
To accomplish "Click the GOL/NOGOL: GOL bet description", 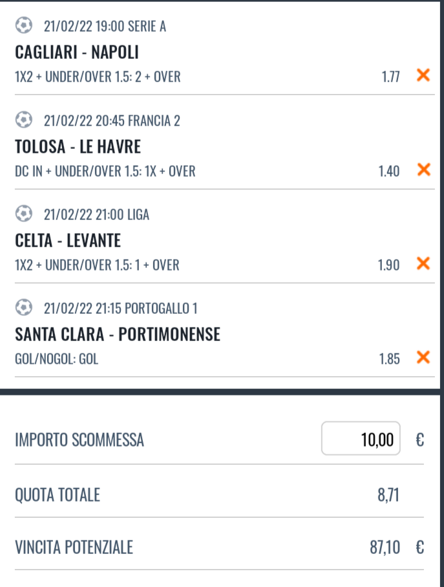I will [56, 359].
